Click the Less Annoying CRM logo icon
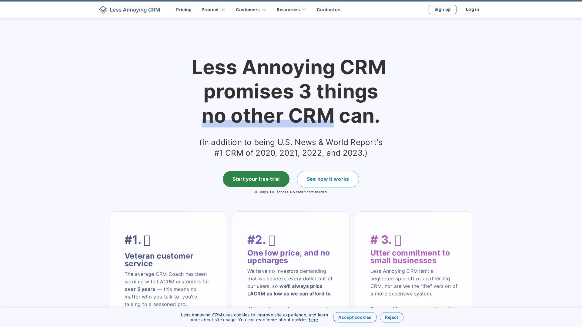Viewport: 582px width, 327px height. [103, 10]
